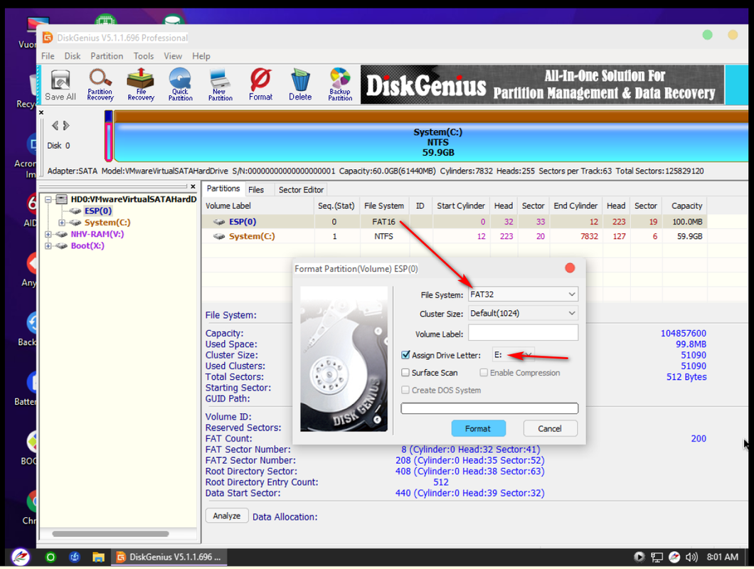Expand NHV-RAM(V:) tree node
754x569 pixels.
click(48, 234)
